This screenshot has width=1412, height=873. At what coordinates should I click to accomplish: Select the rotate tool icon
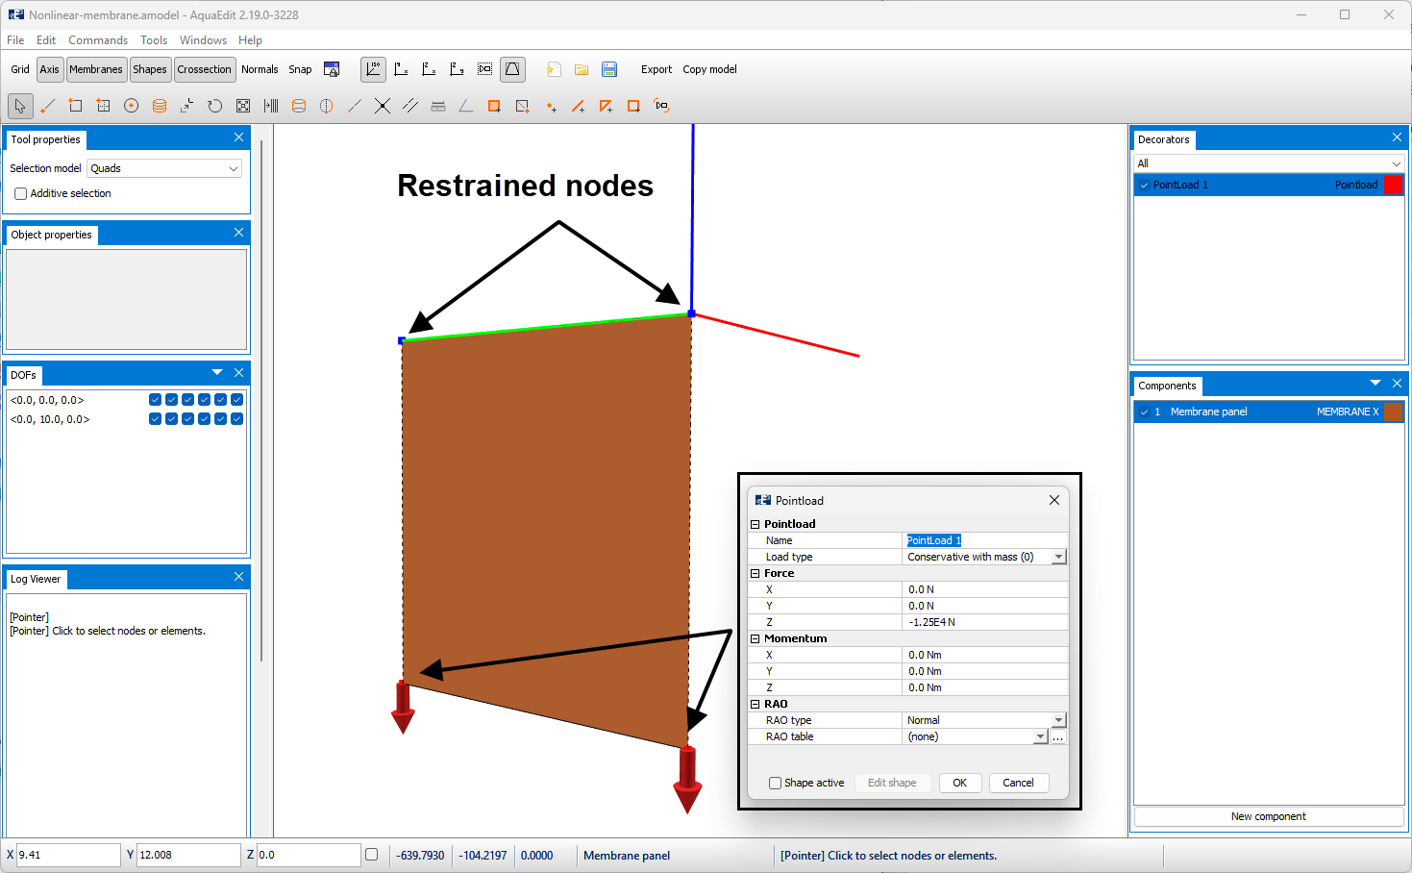tap(215, 106)
